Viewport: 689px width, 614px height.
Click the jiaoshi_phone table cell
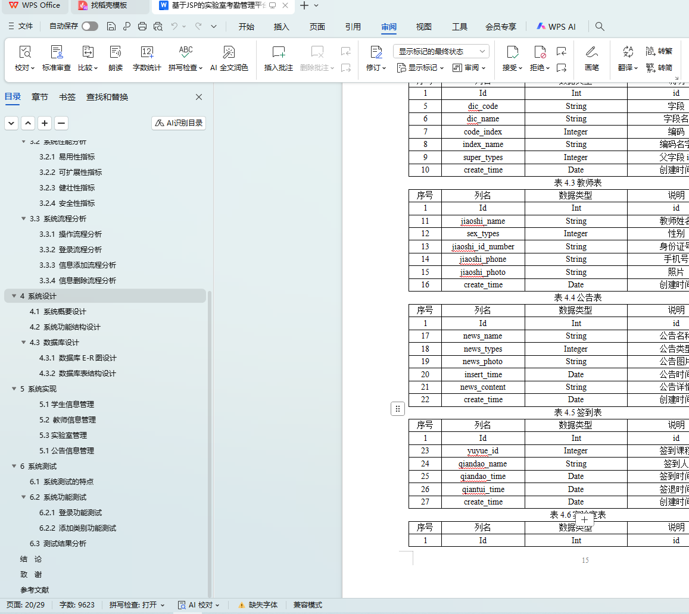click(483, 259)
